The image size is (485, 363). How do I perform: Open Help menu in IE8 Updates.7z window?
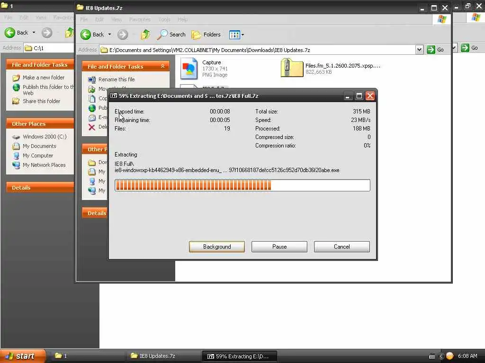click(182, 19)
